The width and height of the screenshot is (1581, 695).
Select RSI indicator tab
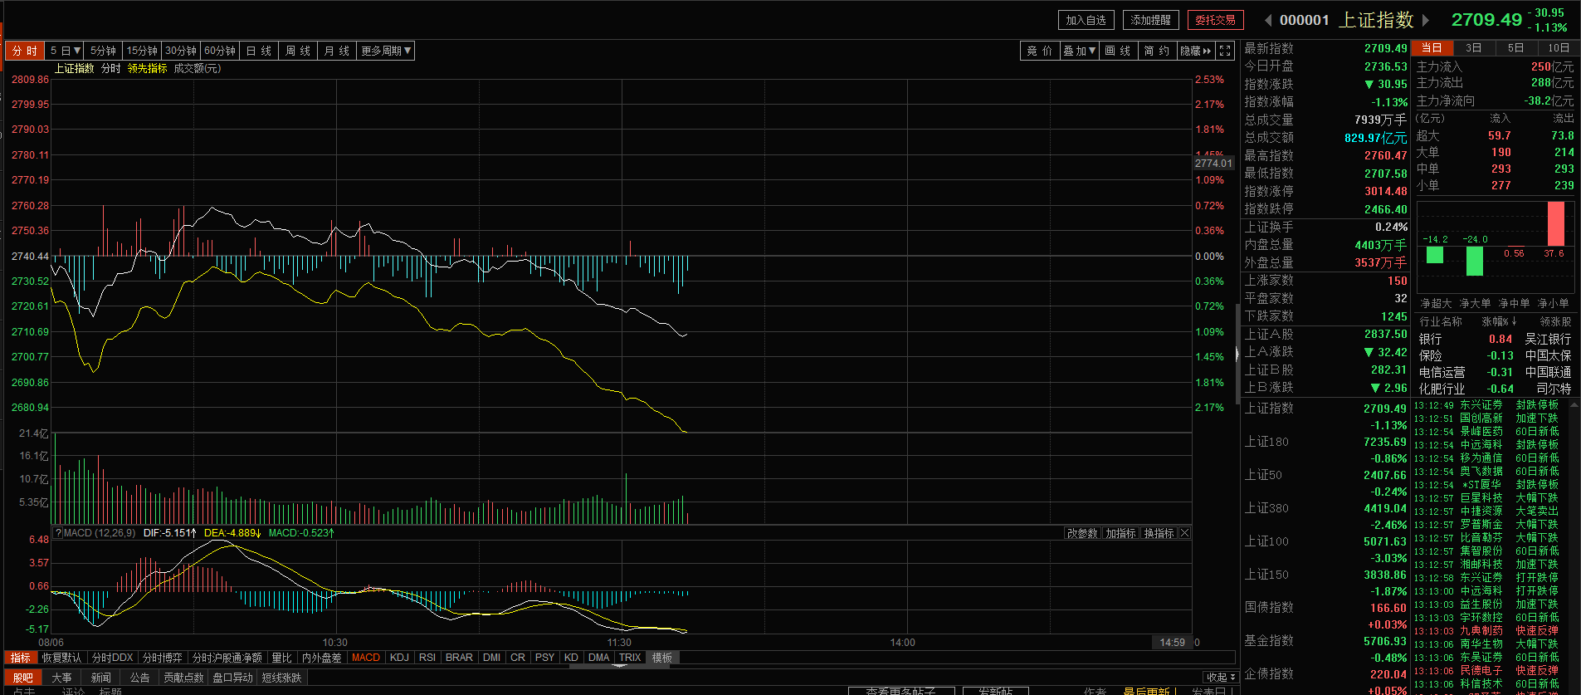click(427, 658)
